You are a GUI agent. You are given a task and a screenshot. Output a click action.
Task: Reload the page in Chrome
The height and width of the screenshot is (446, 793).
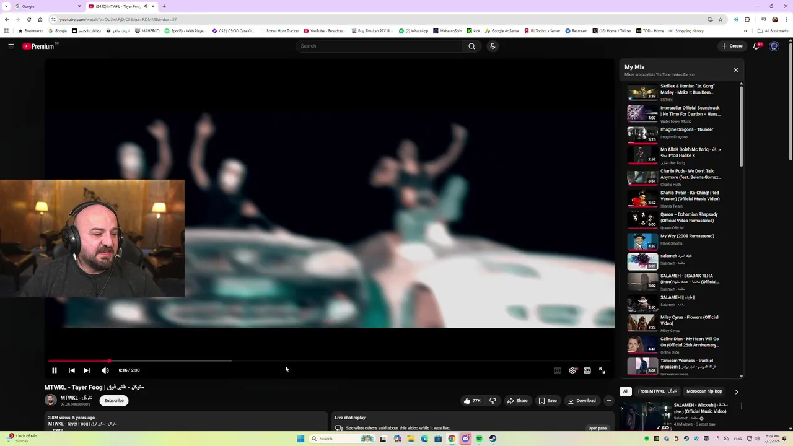(28, 19)
